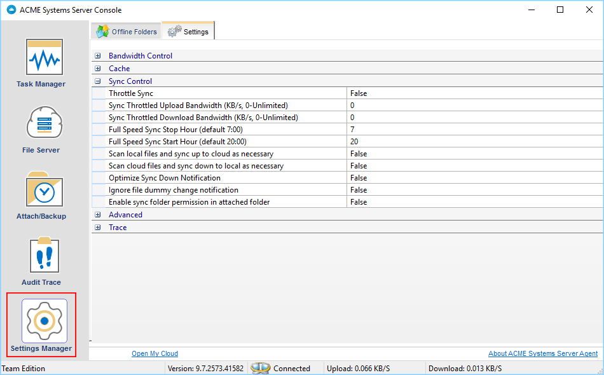Toggle Optimize Sync Down Notification value
The width and height of the screenshot is (604, 375).
click(x=474, y=178)
